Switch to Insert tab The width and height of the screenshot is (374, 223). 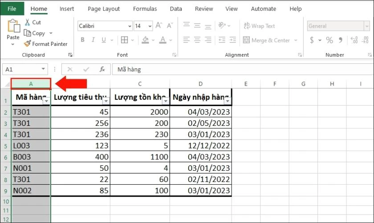click(x=66, y=9)
